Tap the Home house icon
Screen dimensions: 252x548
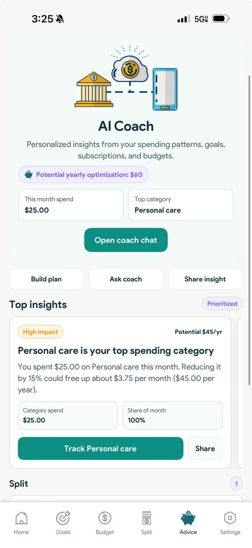pyautogui.click(x=21, y=518)
